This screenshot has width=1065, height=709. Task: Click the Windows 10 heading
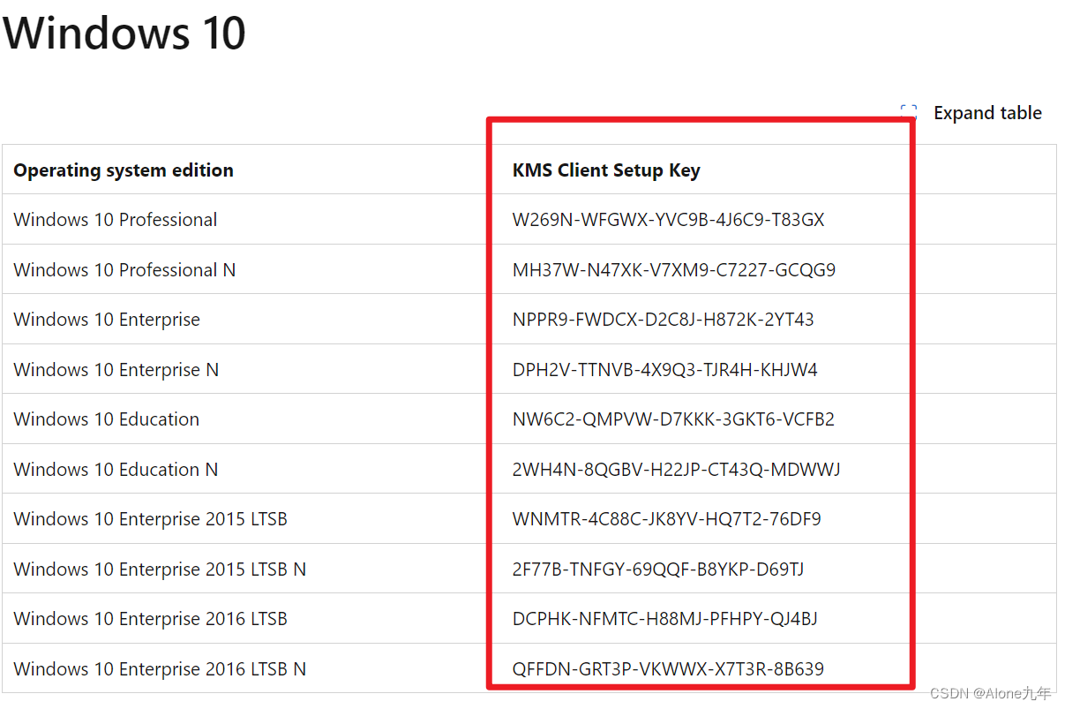point(124,33)
